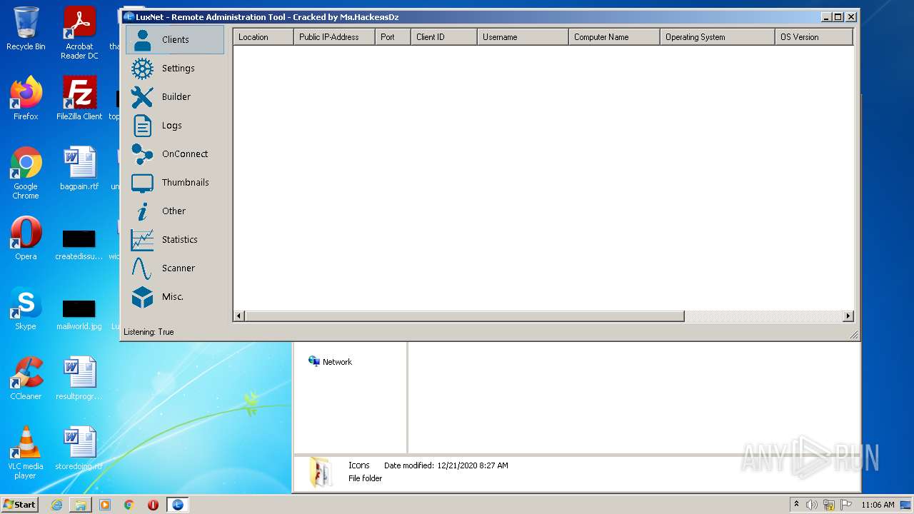Open the VLC media player shortcut
Screen dimensions: 914x514
point(26,453)
